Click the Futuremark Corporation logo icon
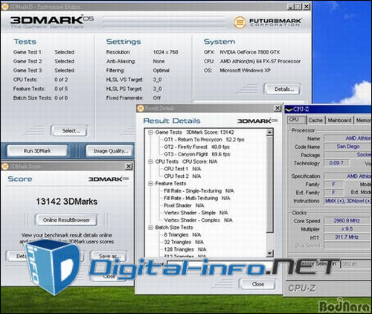The height and width of the screenshot is (314, 372). tap(240, 22)
